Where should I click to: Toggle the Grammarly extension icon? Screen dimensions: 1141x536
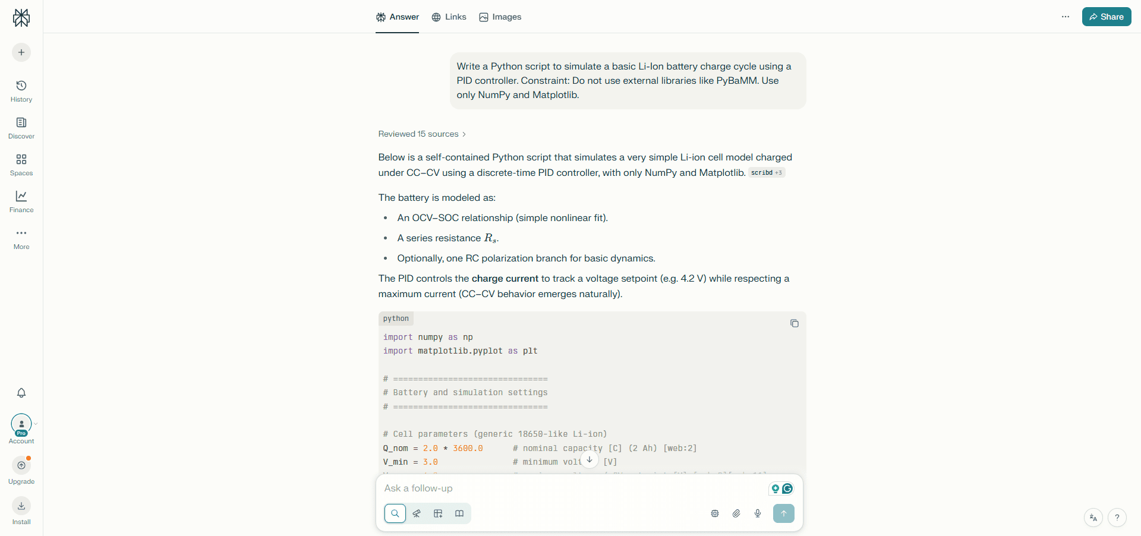coord(787,488)
